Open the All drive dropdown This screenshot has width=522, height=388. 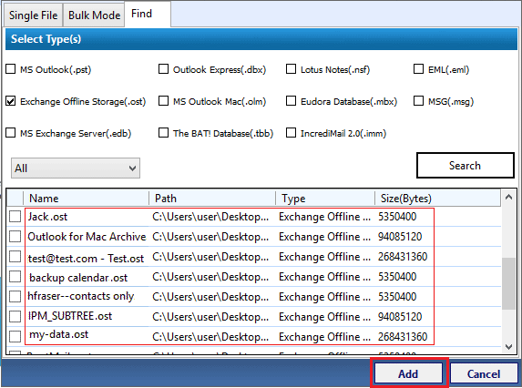click(x=76, y=168)
